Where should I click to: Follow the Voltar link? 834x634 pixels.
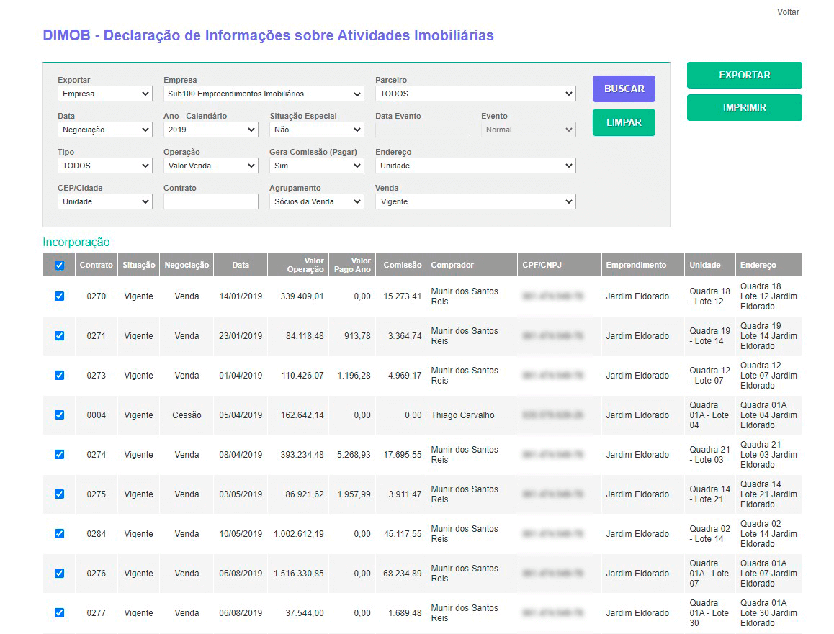788,12
